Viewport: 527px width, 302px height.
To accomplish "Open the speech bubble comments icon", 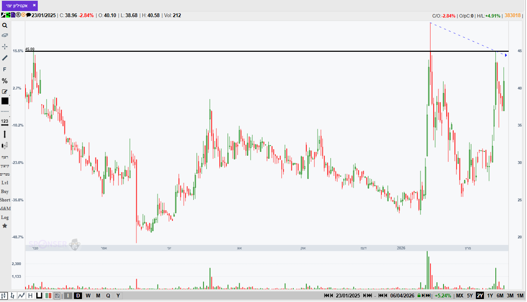I will click(29, 15).
